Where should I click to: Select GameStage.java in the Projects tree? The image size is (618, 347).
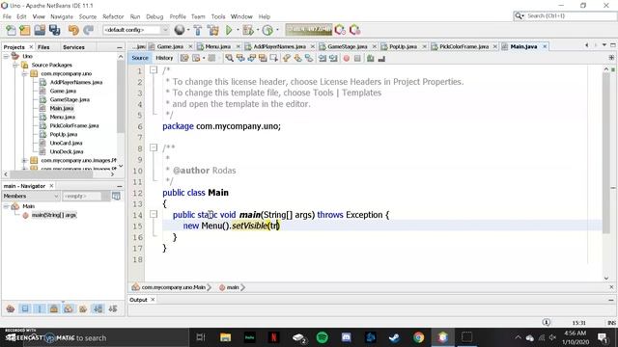pos(70,99)
